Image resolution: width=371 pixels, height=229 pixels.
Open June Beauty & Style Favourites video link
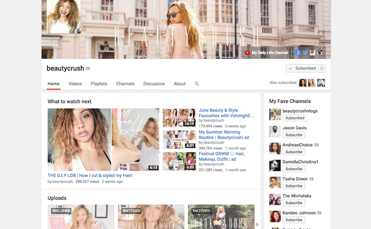[226, 113]
